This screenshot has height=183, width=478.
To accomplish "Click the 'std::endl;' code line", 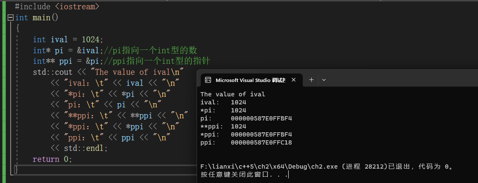I will click(x=79, y=148).
